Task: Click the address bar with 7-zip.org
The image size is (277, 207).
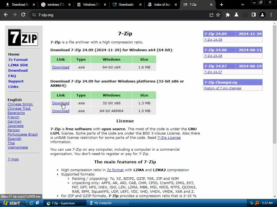Action: point(120,15)
